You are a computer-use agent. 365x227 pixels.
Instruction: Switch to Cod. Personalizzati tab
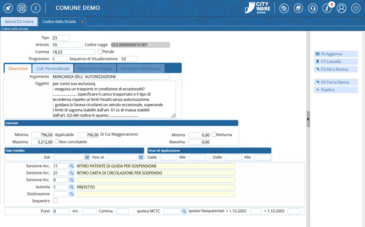[53, 69]
